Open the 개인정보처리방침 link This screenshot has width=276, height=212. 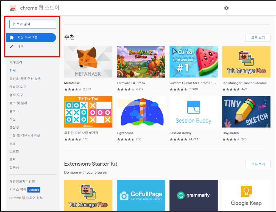tap(22, 181)
